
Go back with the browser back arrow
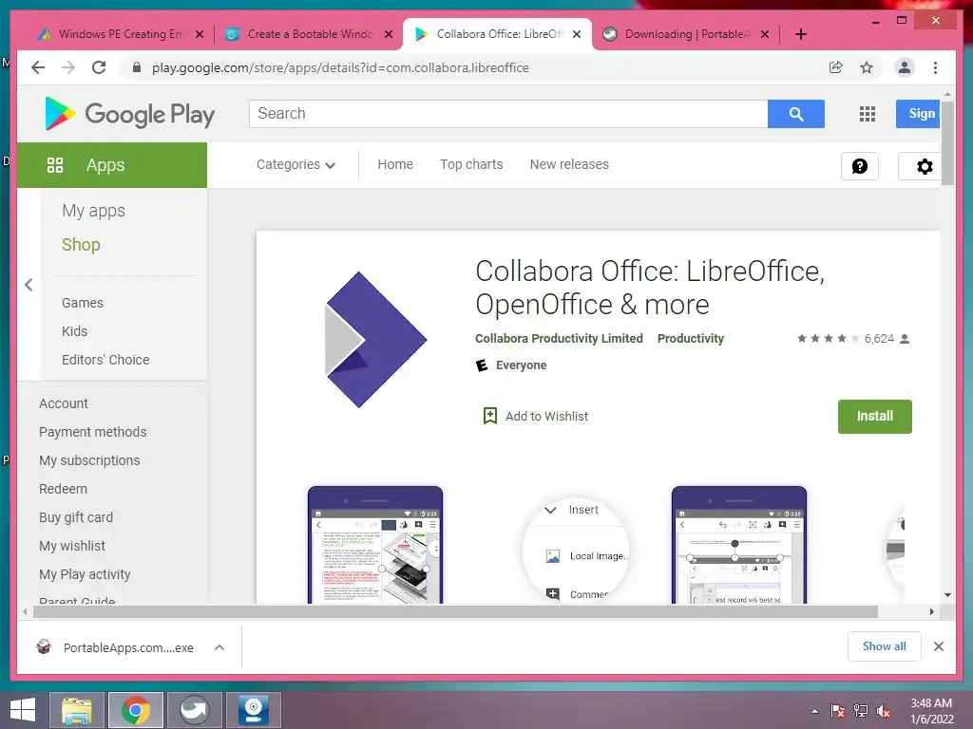tap(38, 67)
